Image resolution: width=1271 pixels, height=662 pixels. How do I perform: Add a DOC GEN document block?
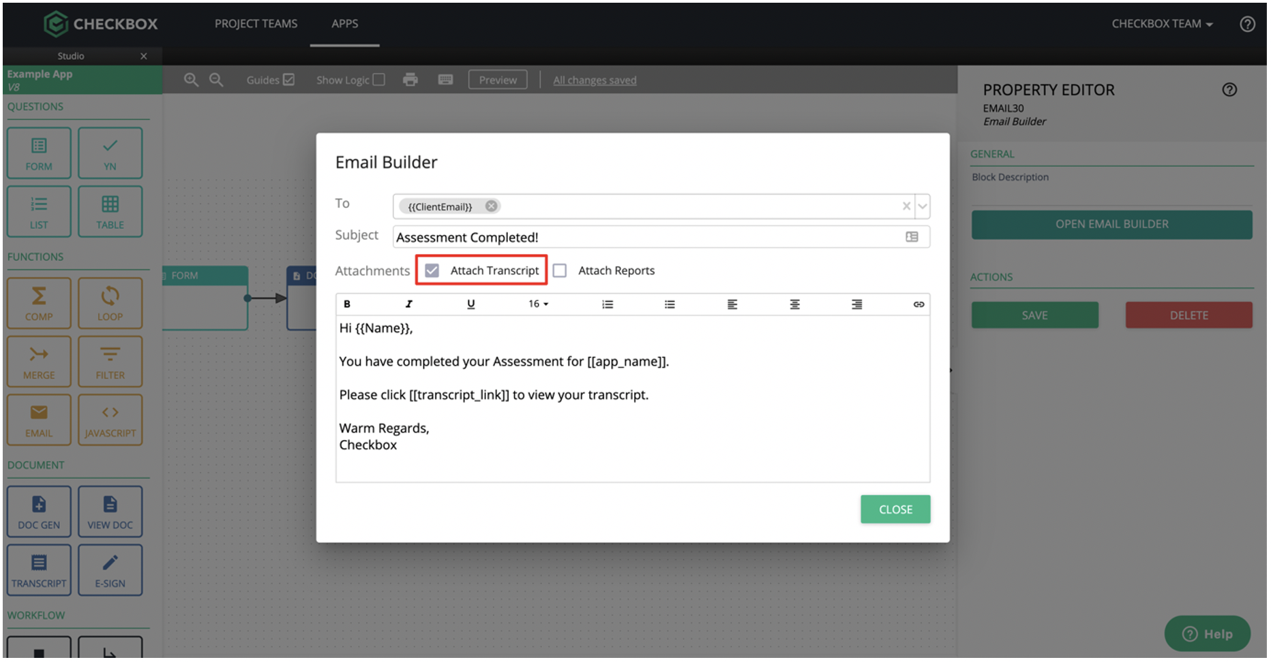click(39, 511)
